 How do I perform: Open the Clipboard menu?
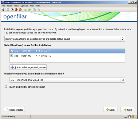[x=24, y=6]
